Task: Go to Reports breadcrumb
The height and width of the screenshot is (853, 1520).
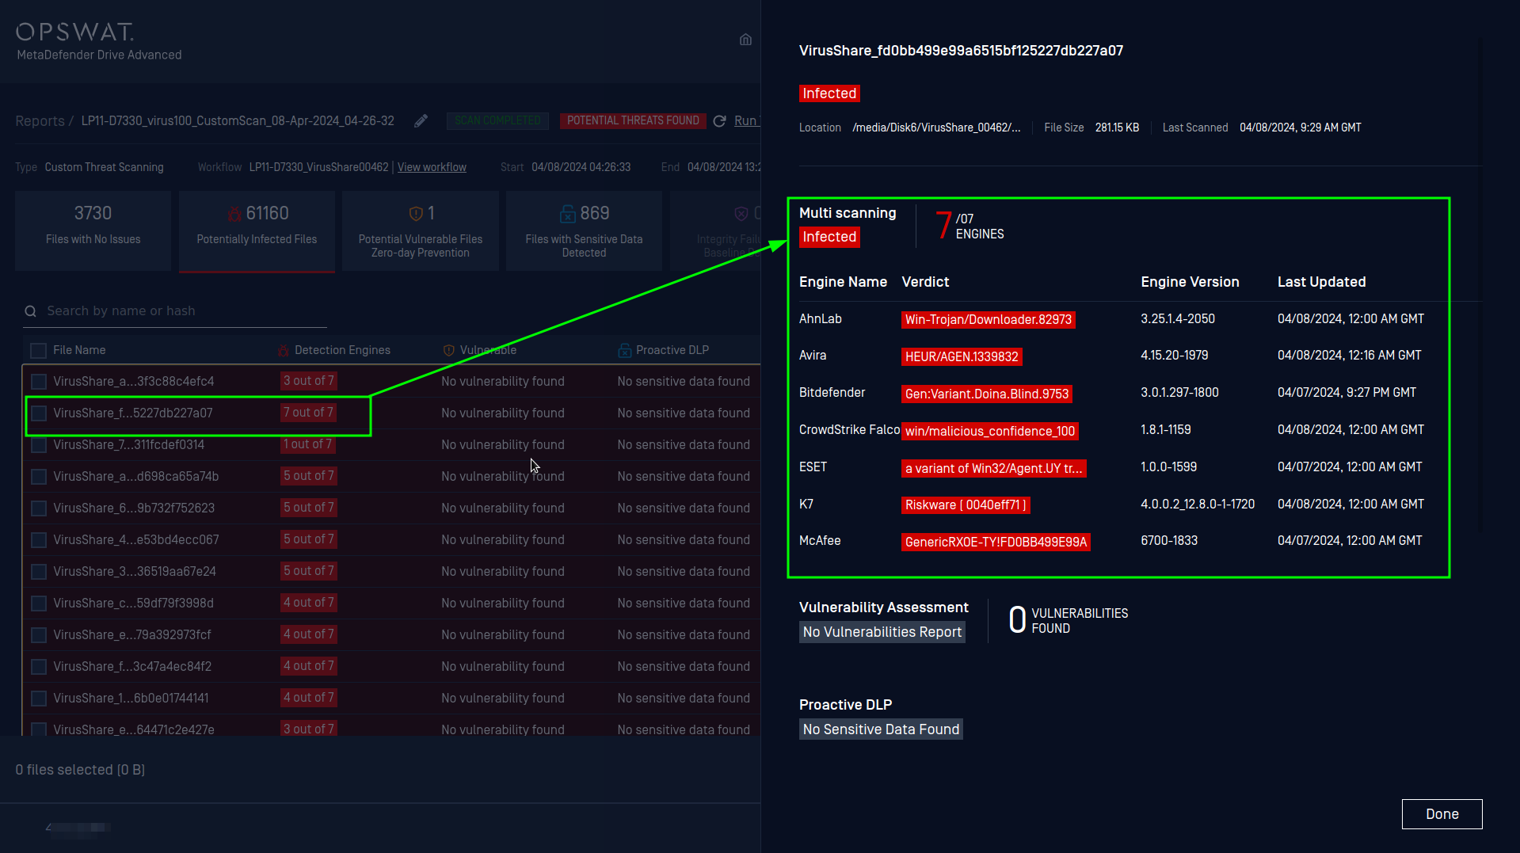Action: click(40, 121)
